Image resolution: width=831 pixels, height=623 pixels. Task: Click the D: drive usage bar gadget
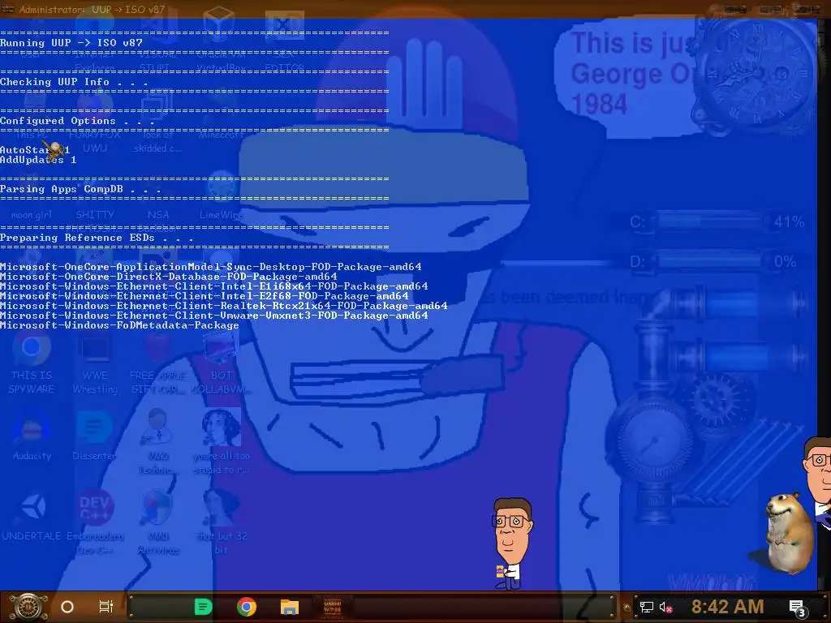pyautogui.click(x=710, y=261)
